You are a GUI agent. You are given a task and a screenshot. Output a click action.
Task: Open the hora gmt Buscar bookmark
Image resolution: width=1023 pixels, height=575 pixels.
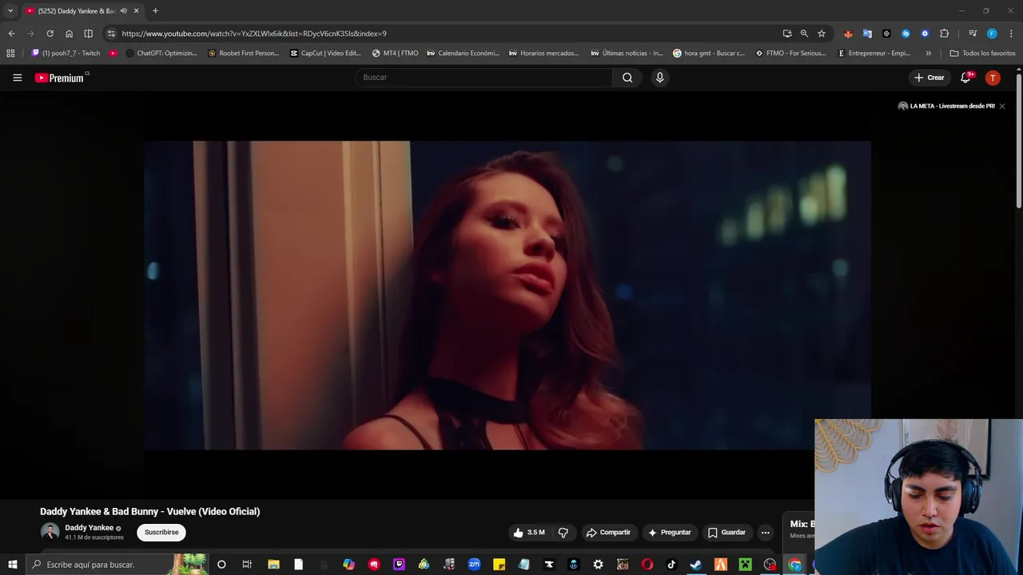tap(709, 54)
